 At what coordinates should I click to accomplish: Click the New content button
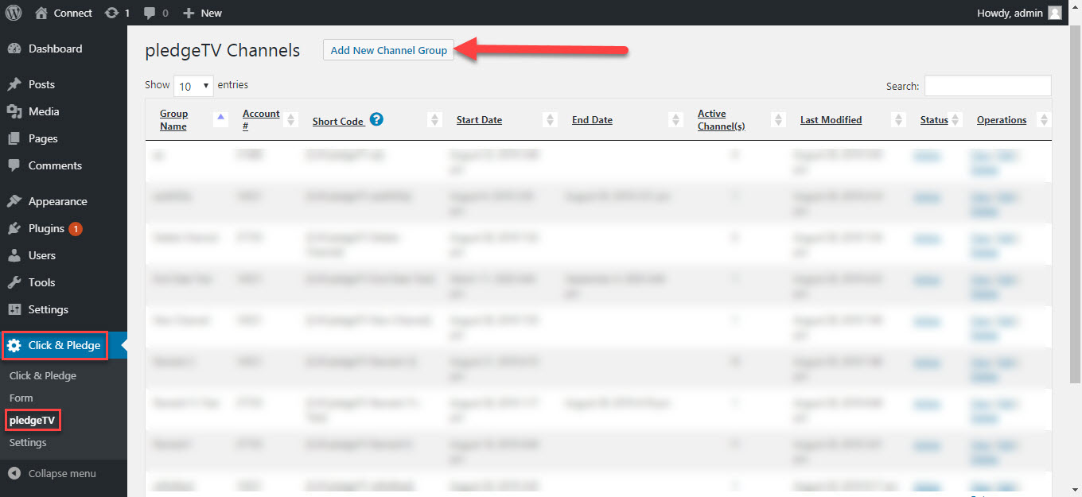point(202,13)
